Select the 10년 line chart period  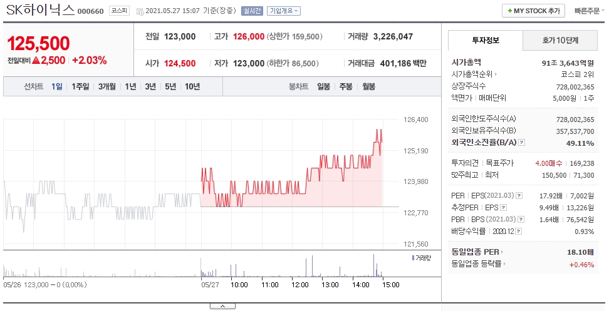[x=192, y=86]
